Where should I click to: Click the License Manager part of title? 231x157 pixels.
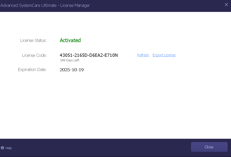pyautogui.click(x=75, y=5)
